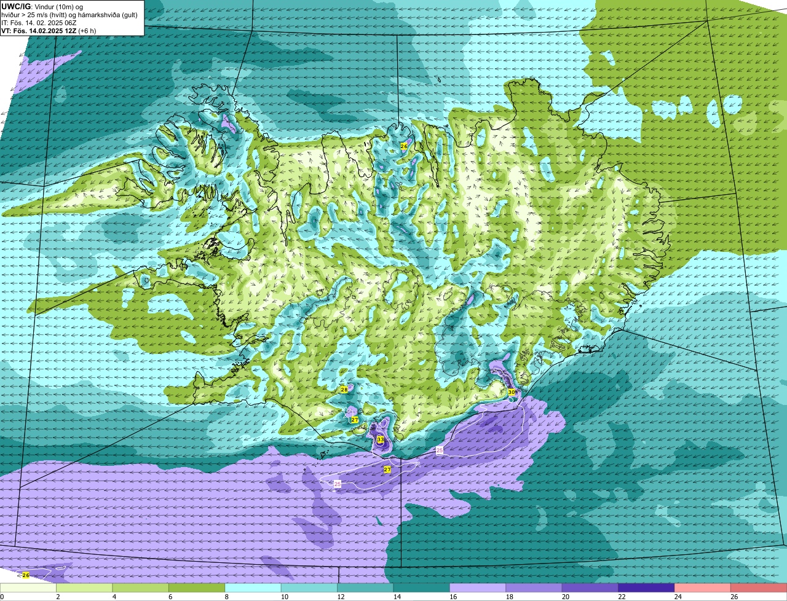Click the 18–20 m/s purple scale segment
This screenshot has width=787, height=601.
(x=534, y=588)
